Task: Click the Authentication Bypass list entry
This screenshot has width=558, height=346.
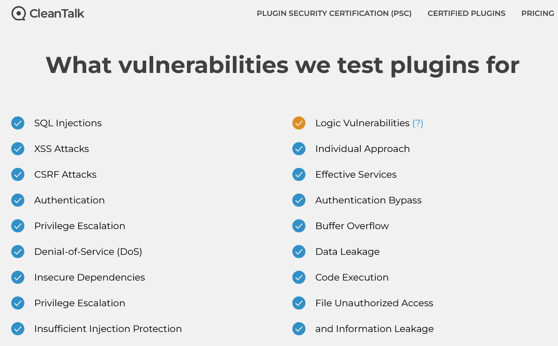Action: pyautogui.click(x=368, y=201)
